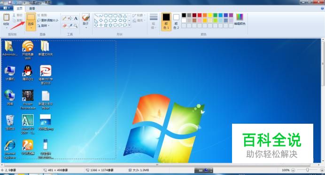Choose the Diamond shape

pos(101,21)
